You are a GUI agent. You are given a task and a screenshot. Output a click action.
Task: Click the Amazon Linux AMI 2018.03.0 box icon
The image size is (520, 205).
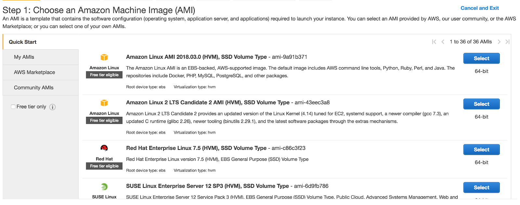tap(104, 57)
